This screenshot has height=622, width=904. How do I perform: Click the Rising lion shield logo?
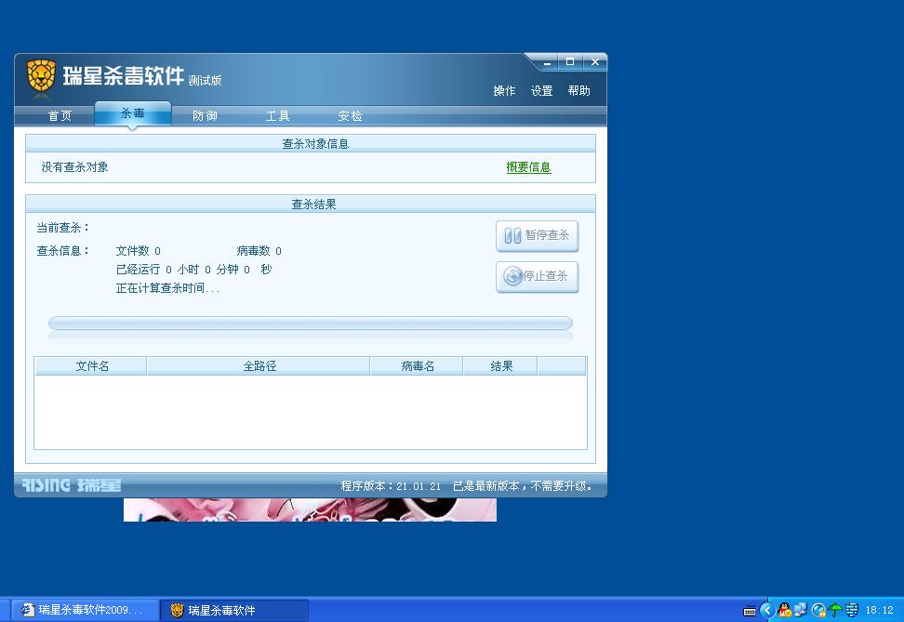pos(41,75)
